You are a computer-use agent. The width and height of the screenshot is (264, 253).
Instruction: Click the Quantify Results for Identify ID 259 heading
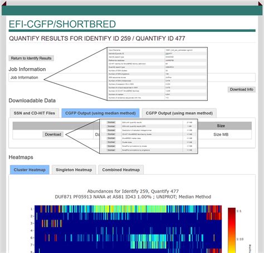coord(97,39)
